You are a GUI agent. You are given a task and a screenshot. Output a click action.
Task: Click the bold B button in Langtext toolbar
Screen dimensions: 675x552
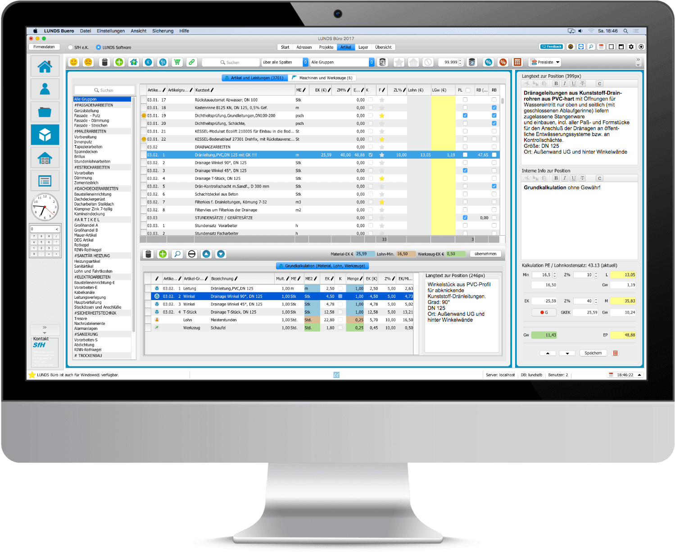point(556,84)
